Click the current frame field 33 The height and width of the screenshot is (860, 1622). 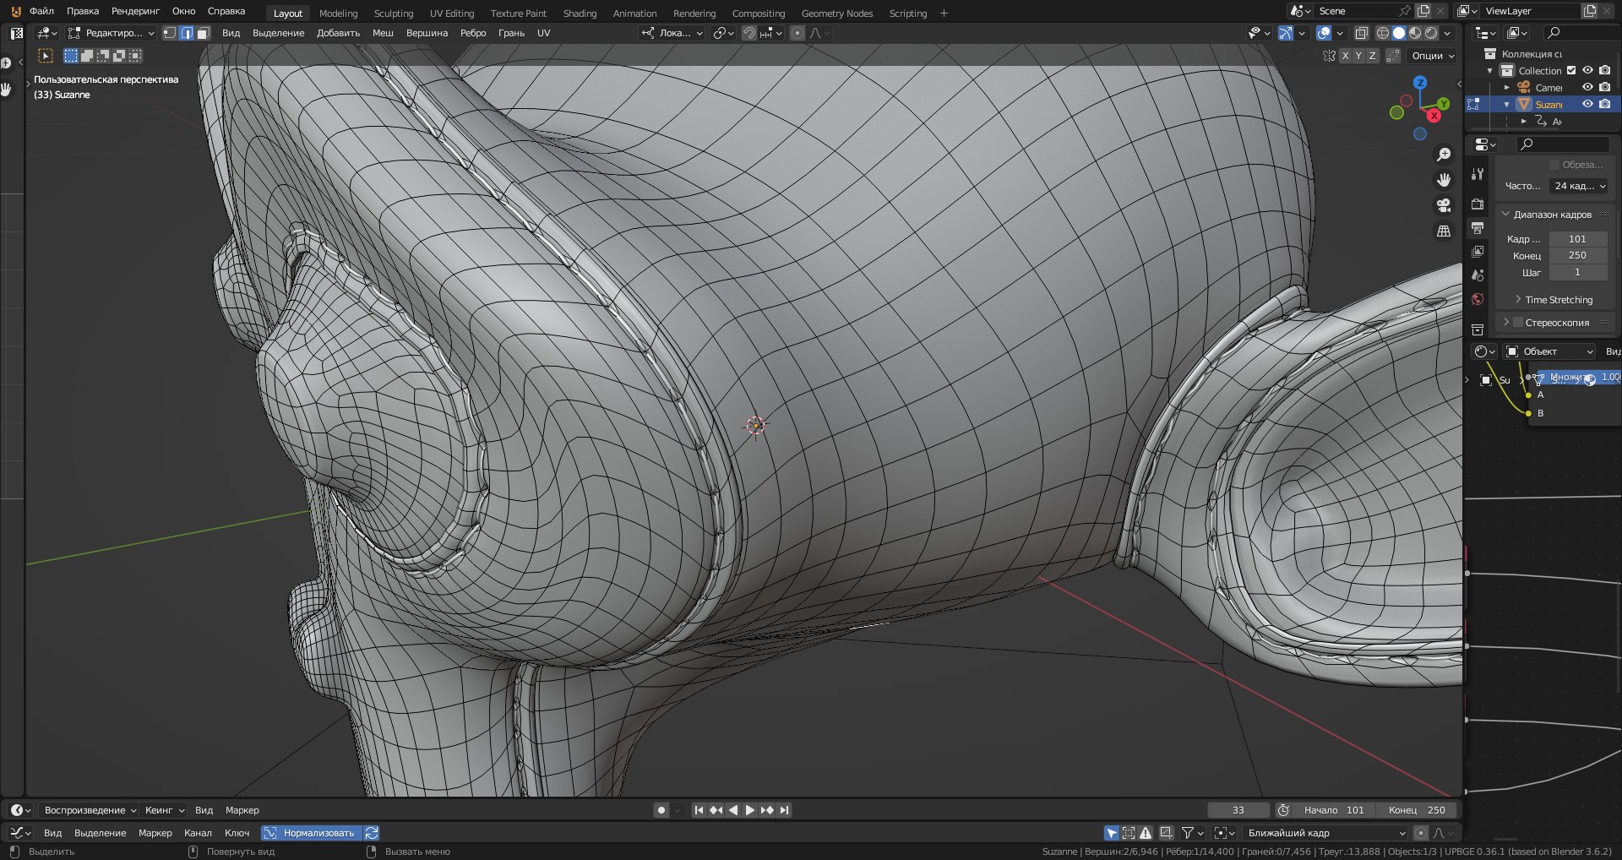1238,810
